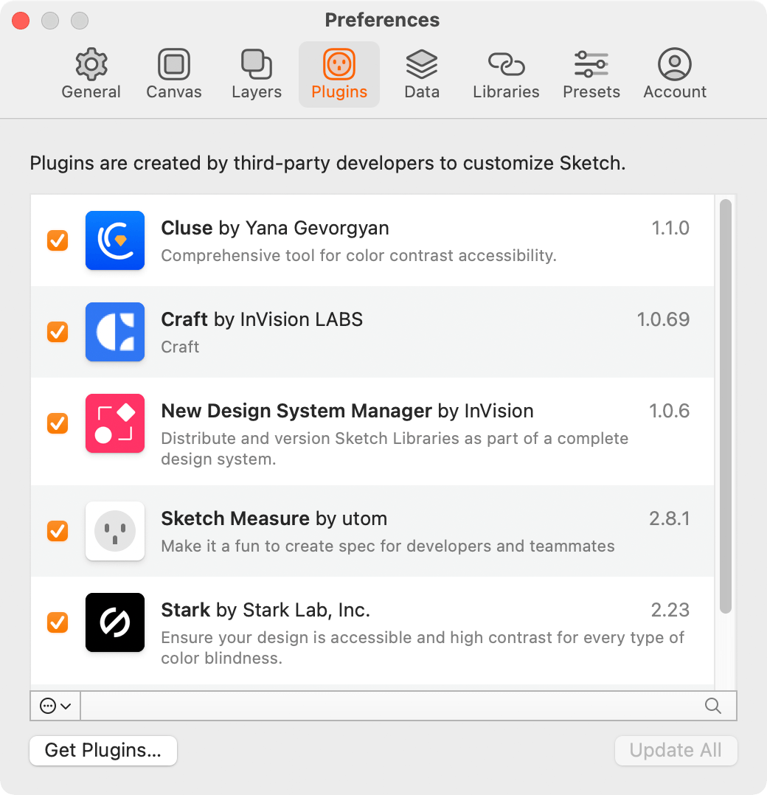This screenshot has width=767, height=795.
Task: Click the Account profile icon
Action: click(675, 65)
